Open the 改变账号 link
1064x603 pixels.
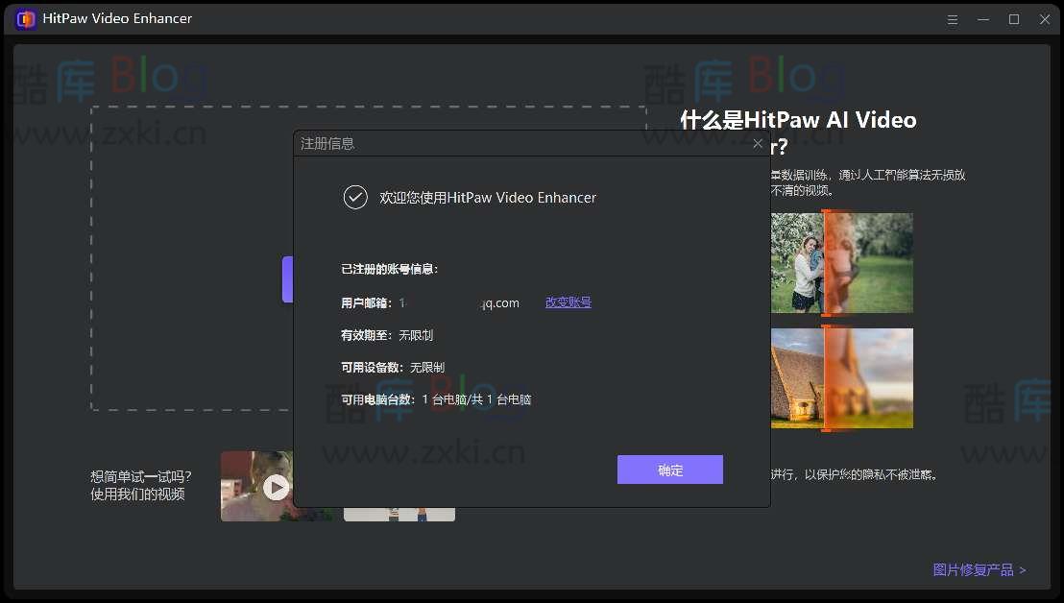point(568,302)
